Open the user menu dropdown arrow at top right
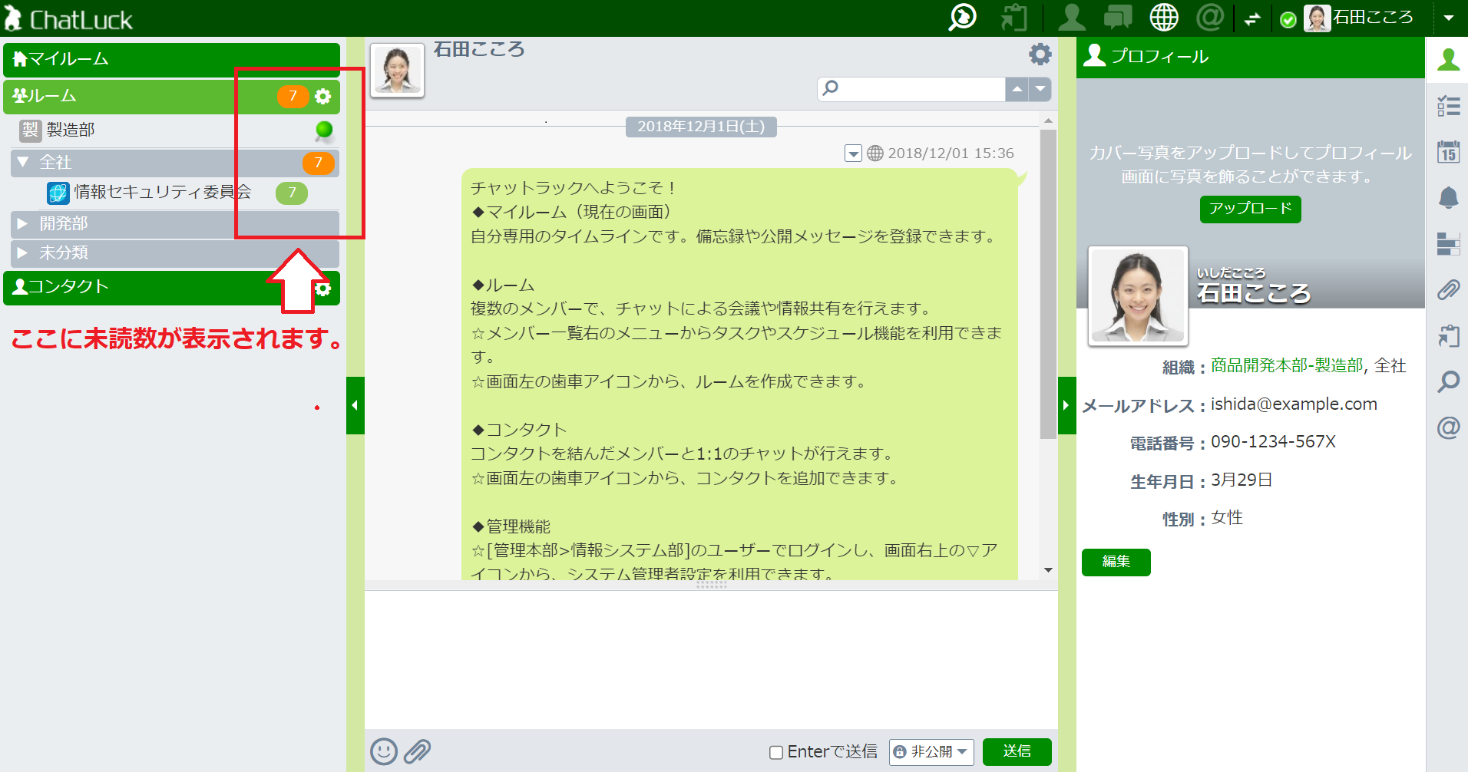The height and width of the screenshot is (772, 1468). click(1449, 18)
